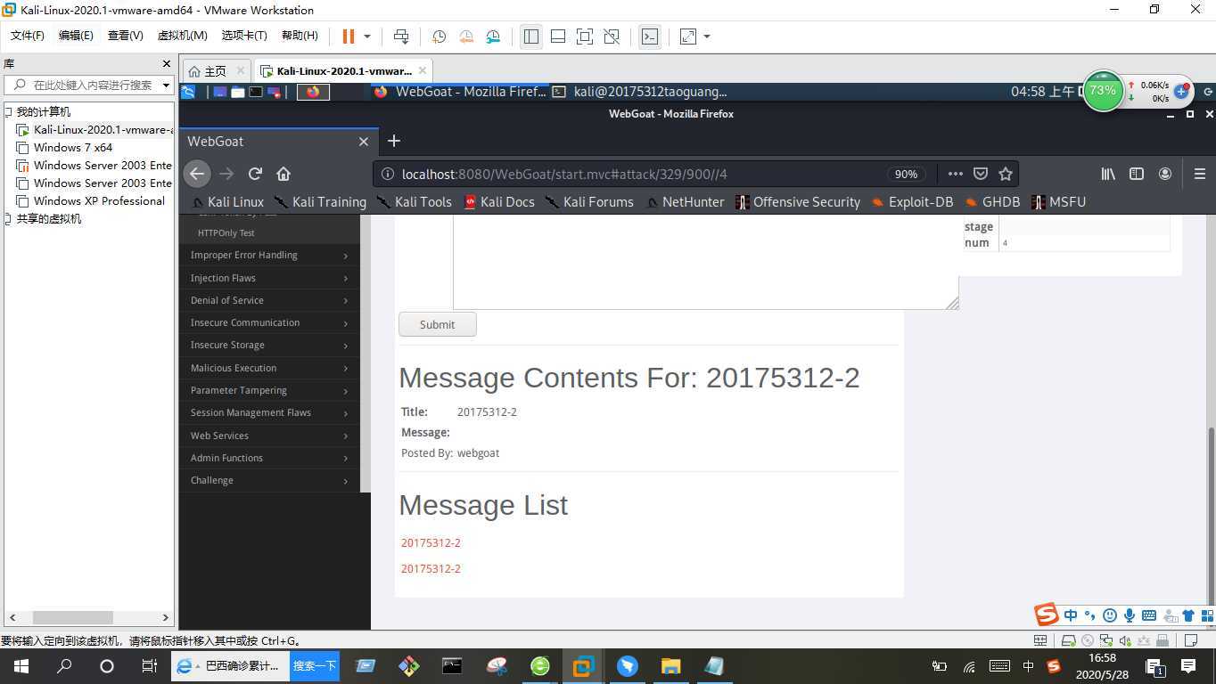The height and width of the screenshot is (684, 1216).
Task: Open the page actions three-dot menu
Action: (x=955, y=174)
